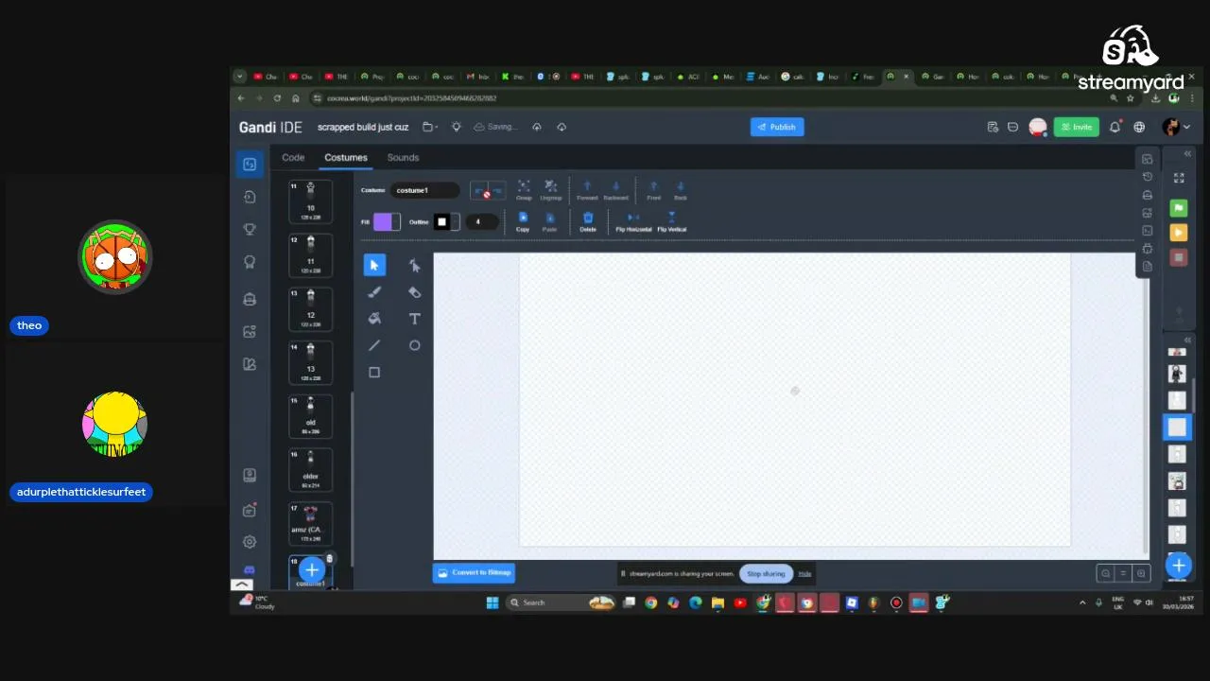Send the shape to Back

681,190
